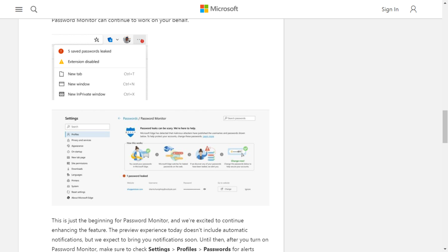Click the scrollbar down arrow
Viewport: 448px width, 252px height.
(445, 249)
